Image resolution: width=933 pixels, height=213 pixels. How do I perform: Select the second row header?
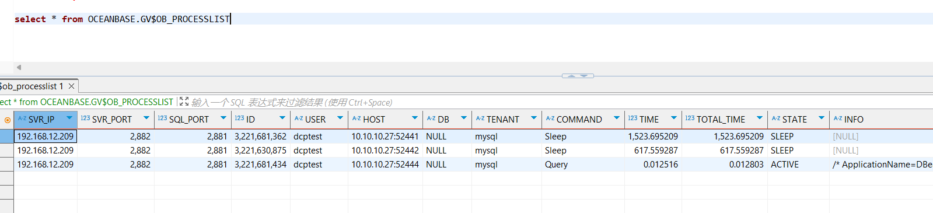(6, 150)
